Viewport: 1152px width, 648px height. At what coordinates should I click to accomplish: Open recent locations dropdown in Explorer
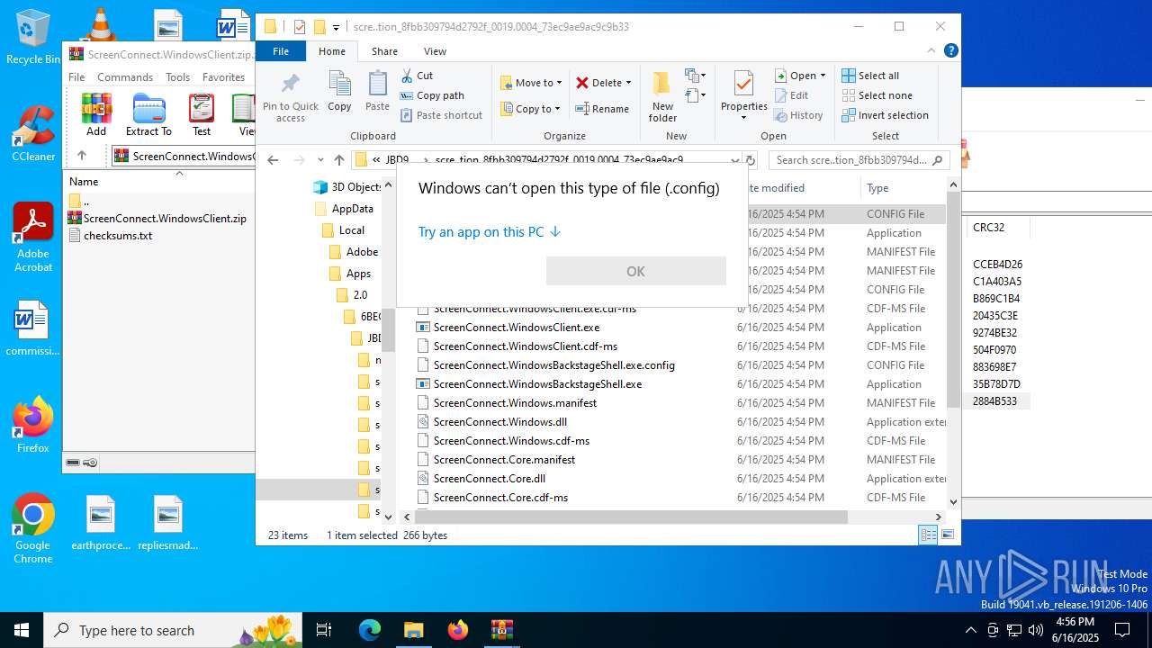coord(319,160)
